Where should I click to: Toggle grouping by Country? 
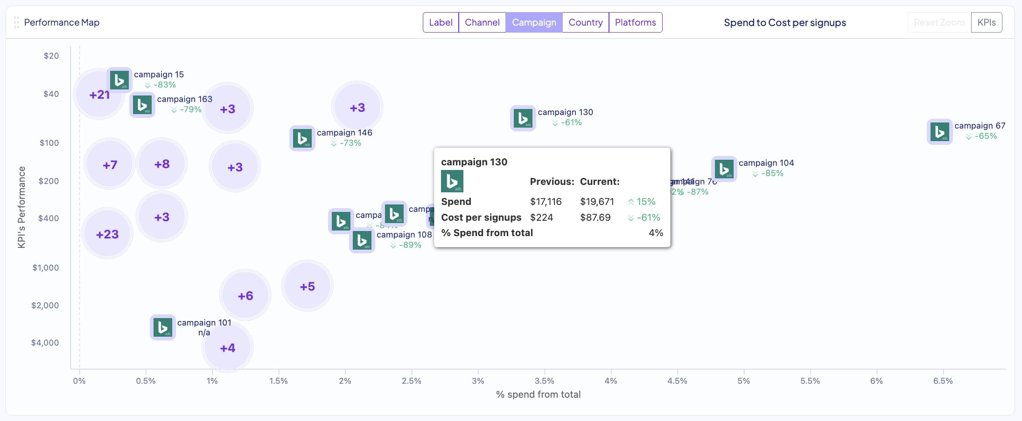585,22
